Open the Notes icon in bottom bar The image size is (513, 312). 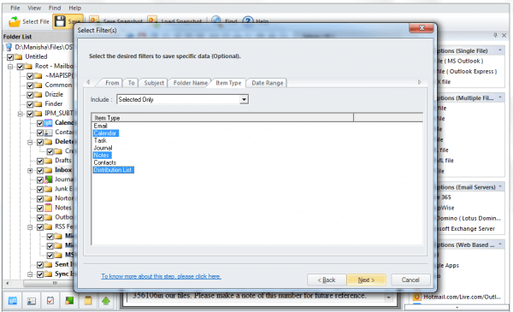pyautogui.click(x=88, y=301)
